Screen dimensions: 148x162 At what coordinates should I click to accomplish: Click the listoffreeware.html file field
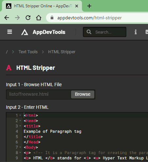38,94
